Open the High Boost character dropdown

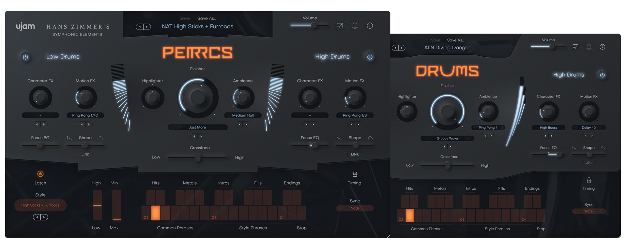[x=548, y=128]
